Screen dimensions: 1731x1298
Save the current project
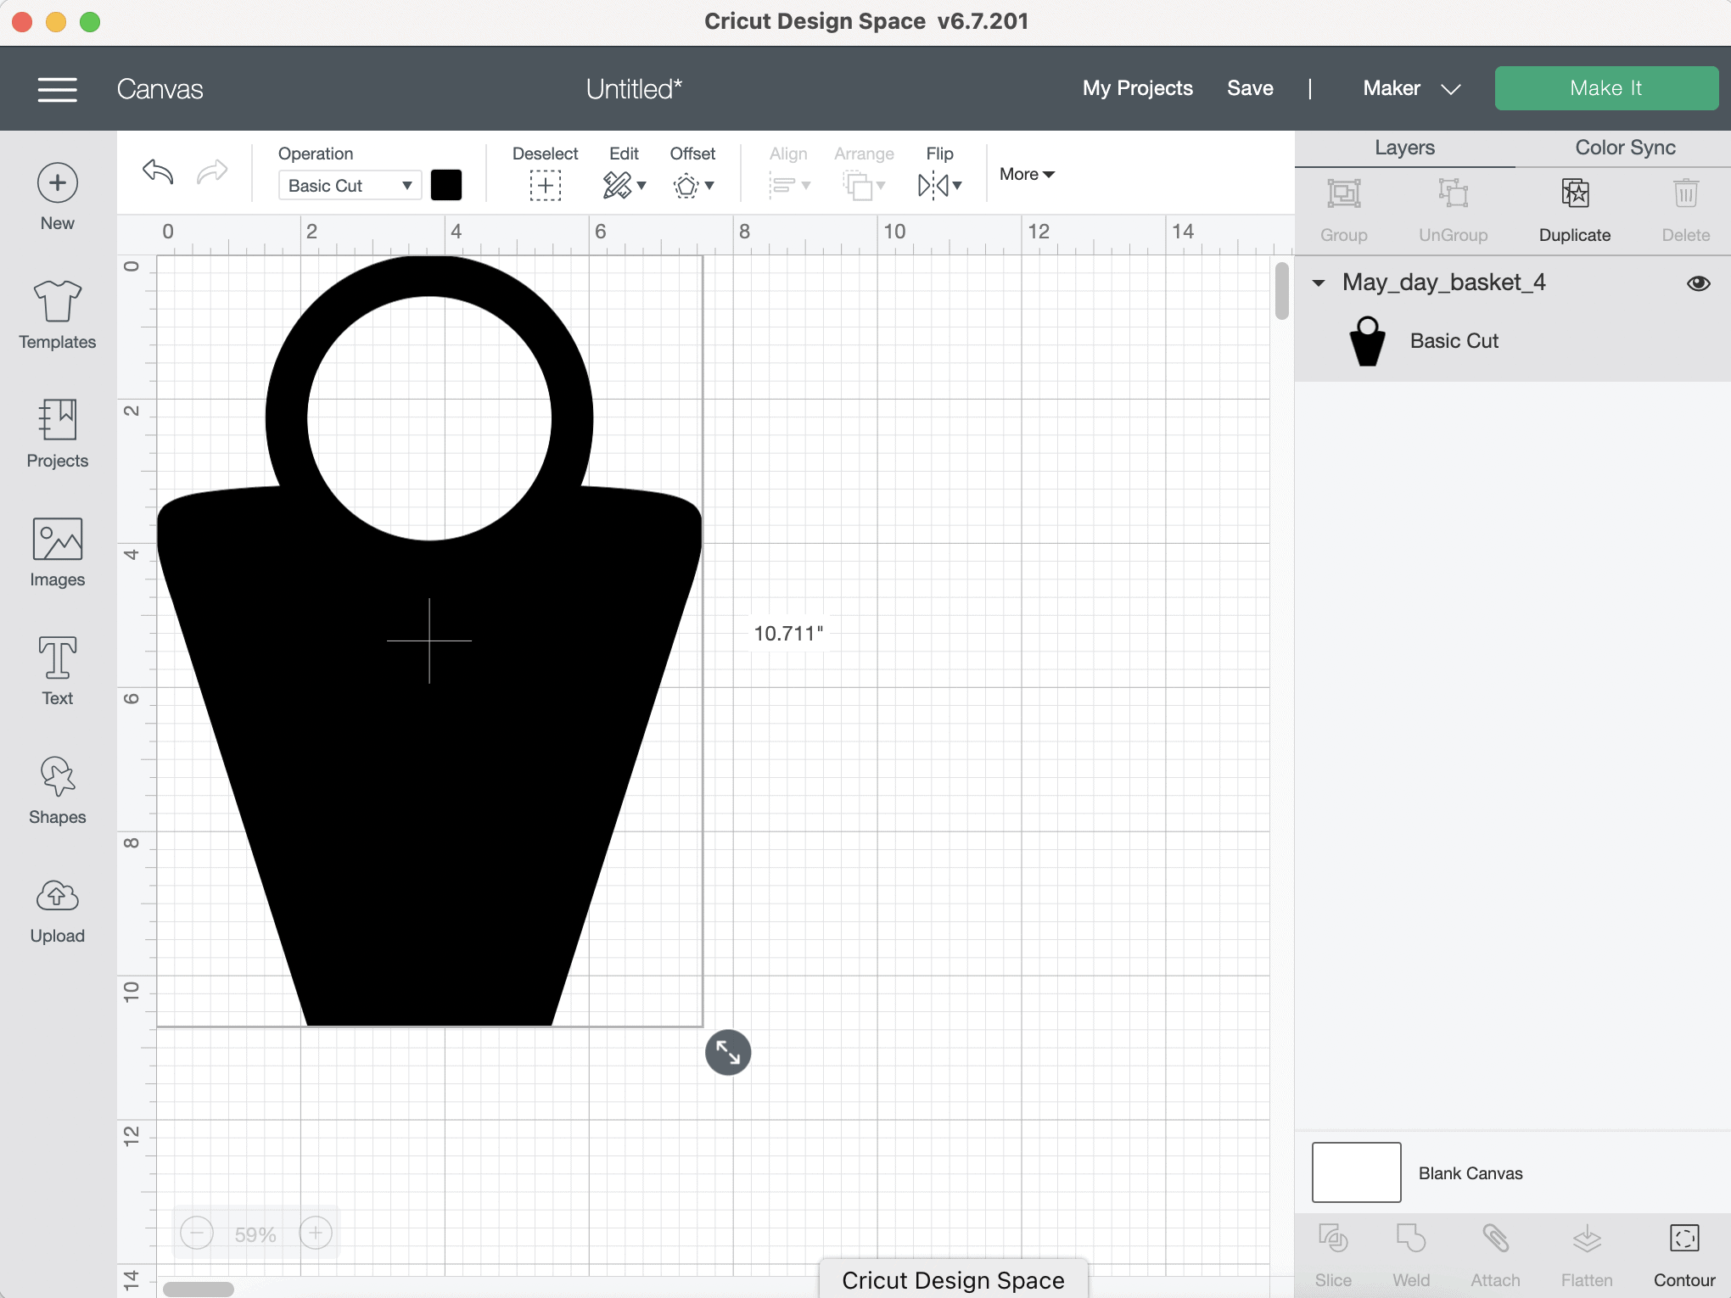pos(1250,88)
